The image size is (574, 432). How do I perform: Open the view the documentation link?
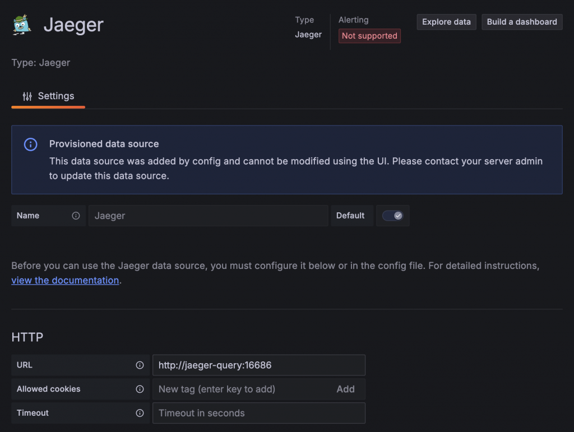(x=65, y=281)
